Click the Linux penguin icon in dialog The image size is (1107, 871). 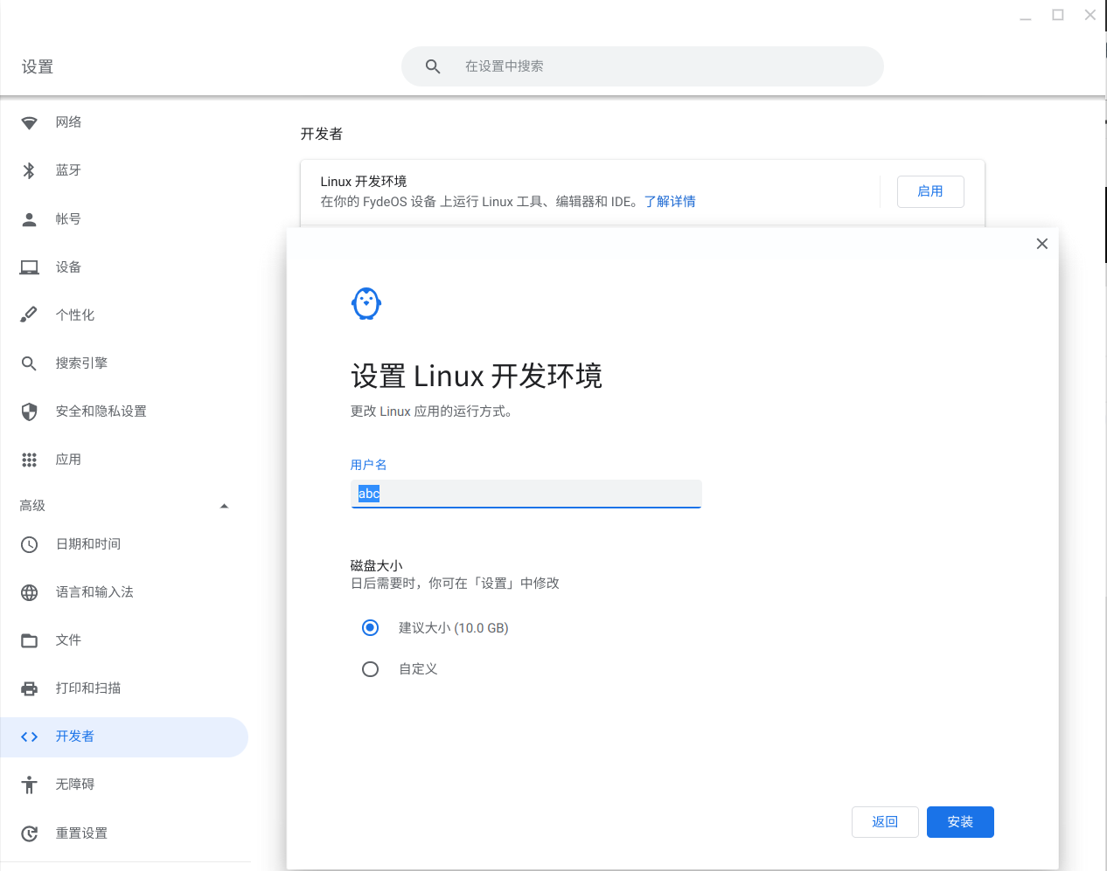tap(366, 304)
